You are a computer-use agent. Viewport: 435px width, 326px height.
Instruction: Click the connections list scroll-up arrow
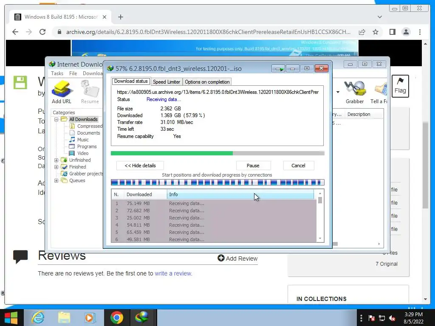[x=320, y=193]
